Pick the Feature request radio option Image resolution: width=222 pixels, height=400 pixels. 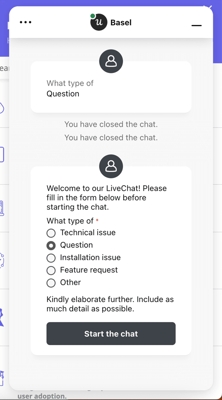tap(51, 270)
